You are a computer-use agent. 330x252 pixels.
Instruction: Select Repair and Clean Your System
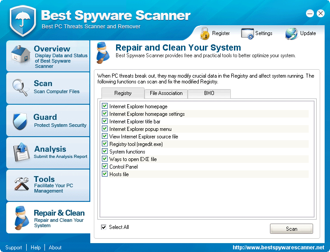48,217
